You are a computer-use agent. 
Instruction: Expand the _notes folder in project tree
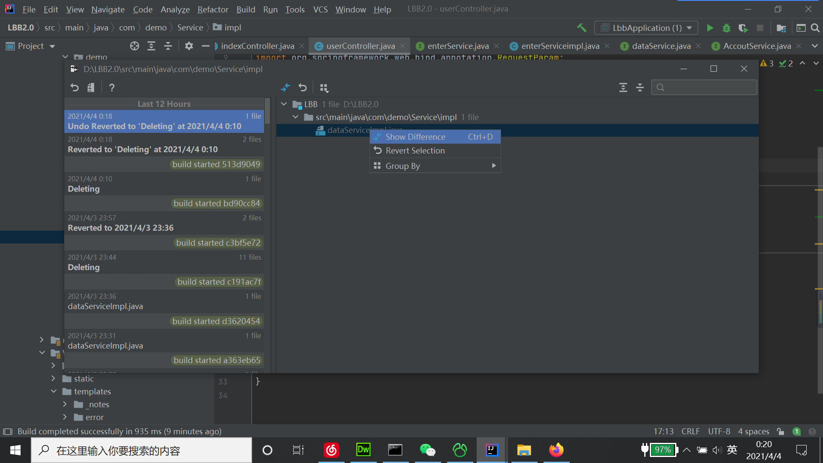pyautogui.click(x=65, y=404)
